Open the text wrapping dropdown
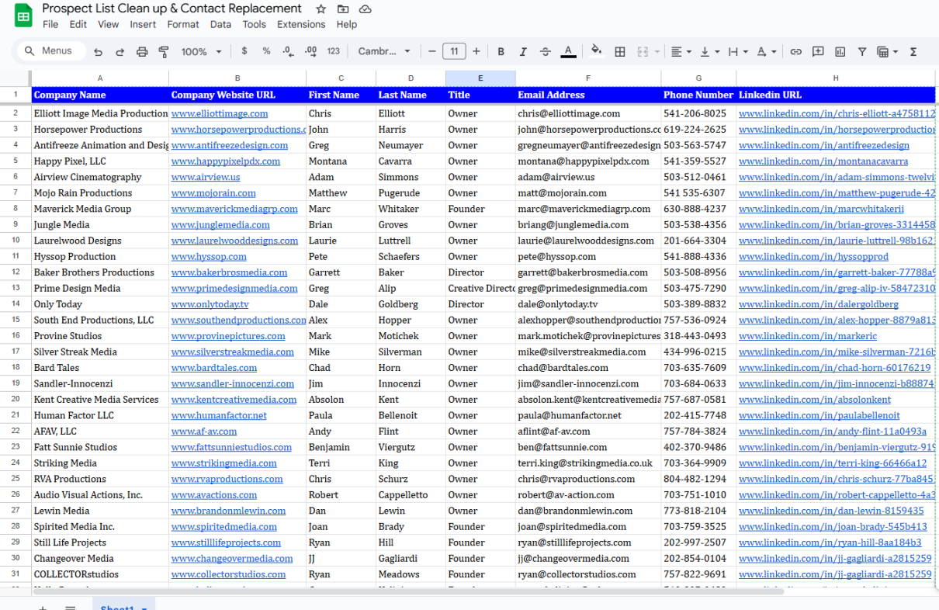The width and height of the screenshot is (939, 610). coord(738,52)
